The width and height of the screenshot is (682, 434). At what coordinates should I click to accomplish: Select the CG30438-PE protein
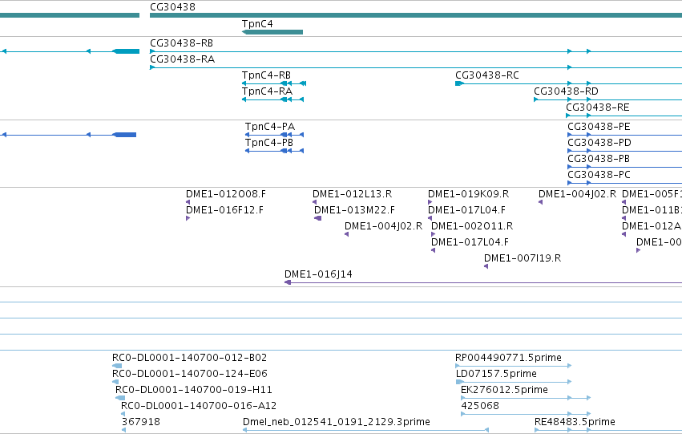point(624,135)
